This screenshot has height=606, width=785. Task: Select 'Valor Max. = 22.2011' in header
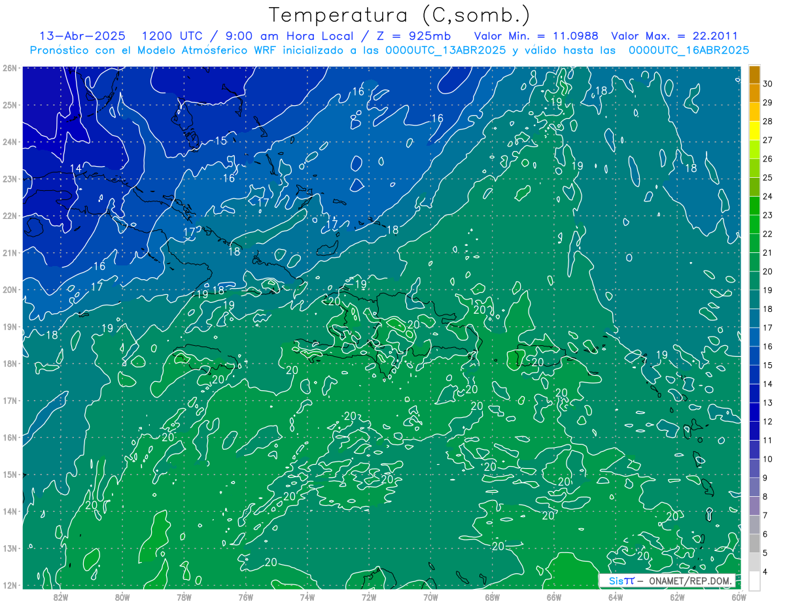point(674,36)
